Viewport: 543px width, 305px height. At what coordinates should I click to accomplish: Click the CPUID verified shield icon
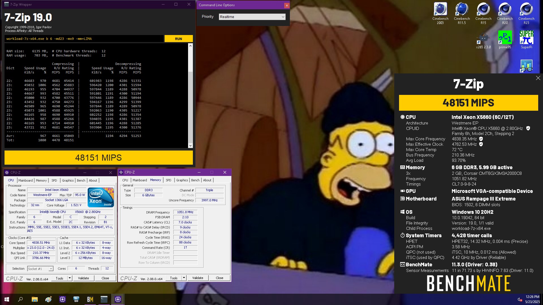[528, 128]
